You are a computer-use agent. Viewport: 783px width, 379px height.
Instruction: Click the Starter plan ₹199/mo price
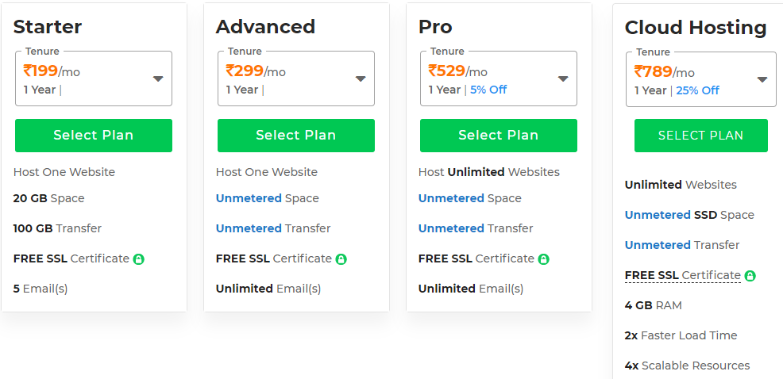click(52, 71)
